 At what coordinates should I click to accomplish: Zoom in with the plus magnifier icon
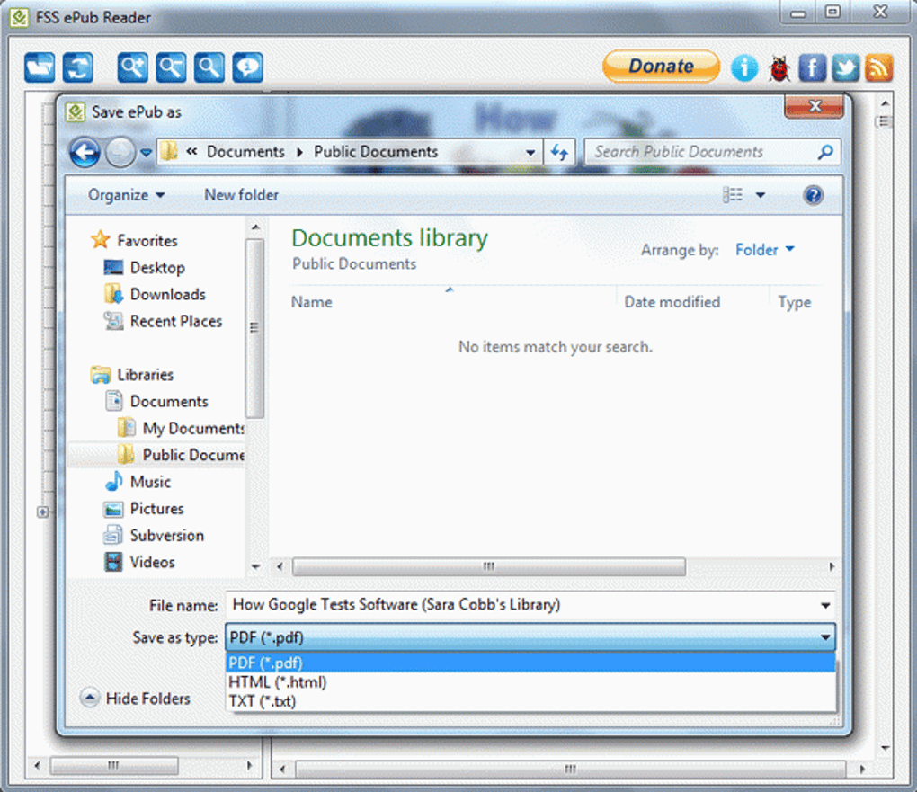coord(133,67)
